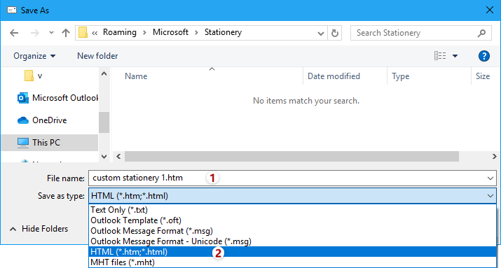Click Hide Folders button

point(39,229)
